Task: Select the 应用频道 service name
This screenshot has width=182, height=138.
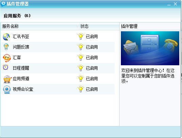Action: (21, 79)
